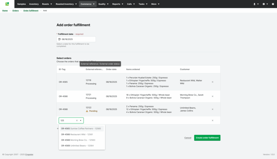This screenshot has width=277, height=159.
Task: Expand the Roasts menu
Action: click(x=47, y=4)
